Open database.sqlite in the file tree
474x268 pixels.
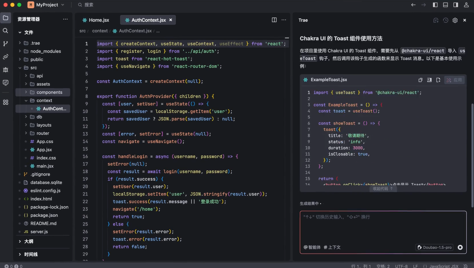click(46, 182)
